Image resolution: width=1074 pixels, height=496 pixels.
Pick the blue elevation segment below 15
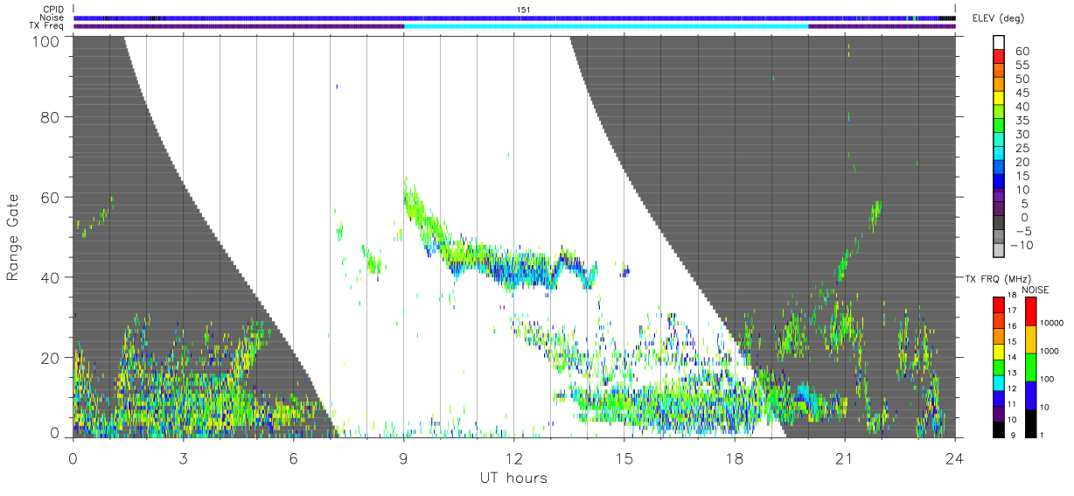(999, 181)
